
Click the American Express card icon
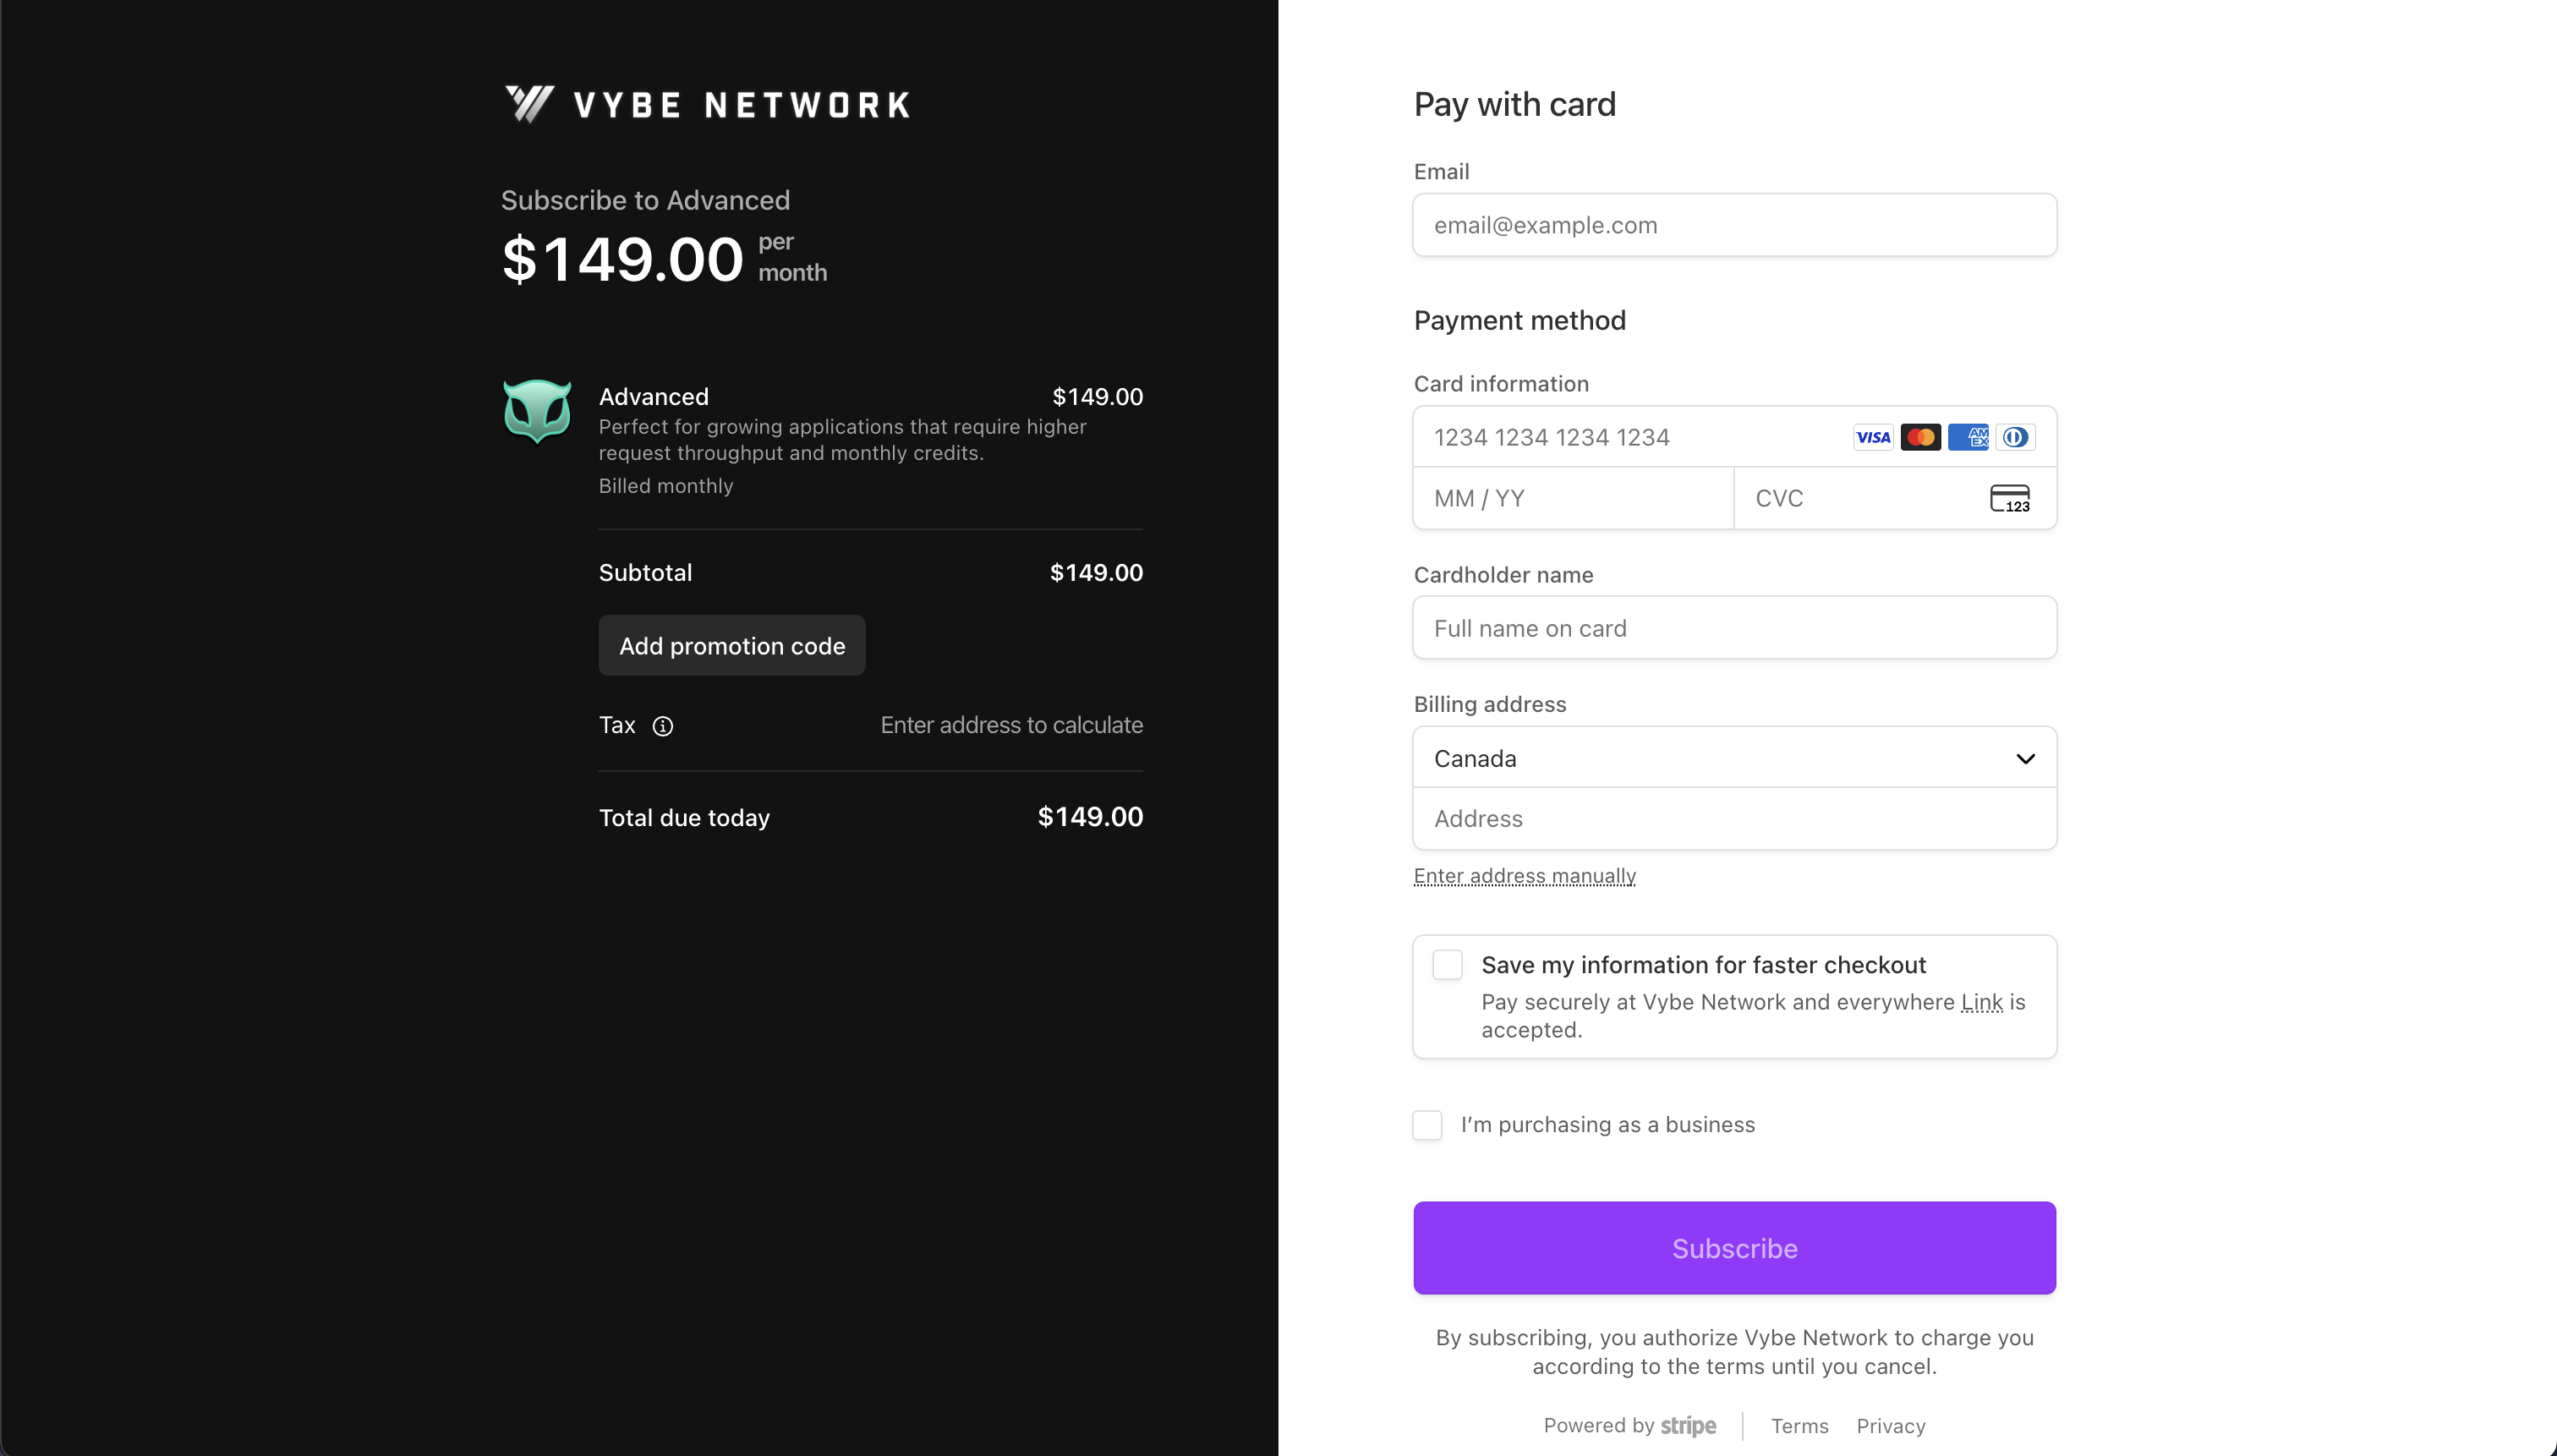(1968, 437)
